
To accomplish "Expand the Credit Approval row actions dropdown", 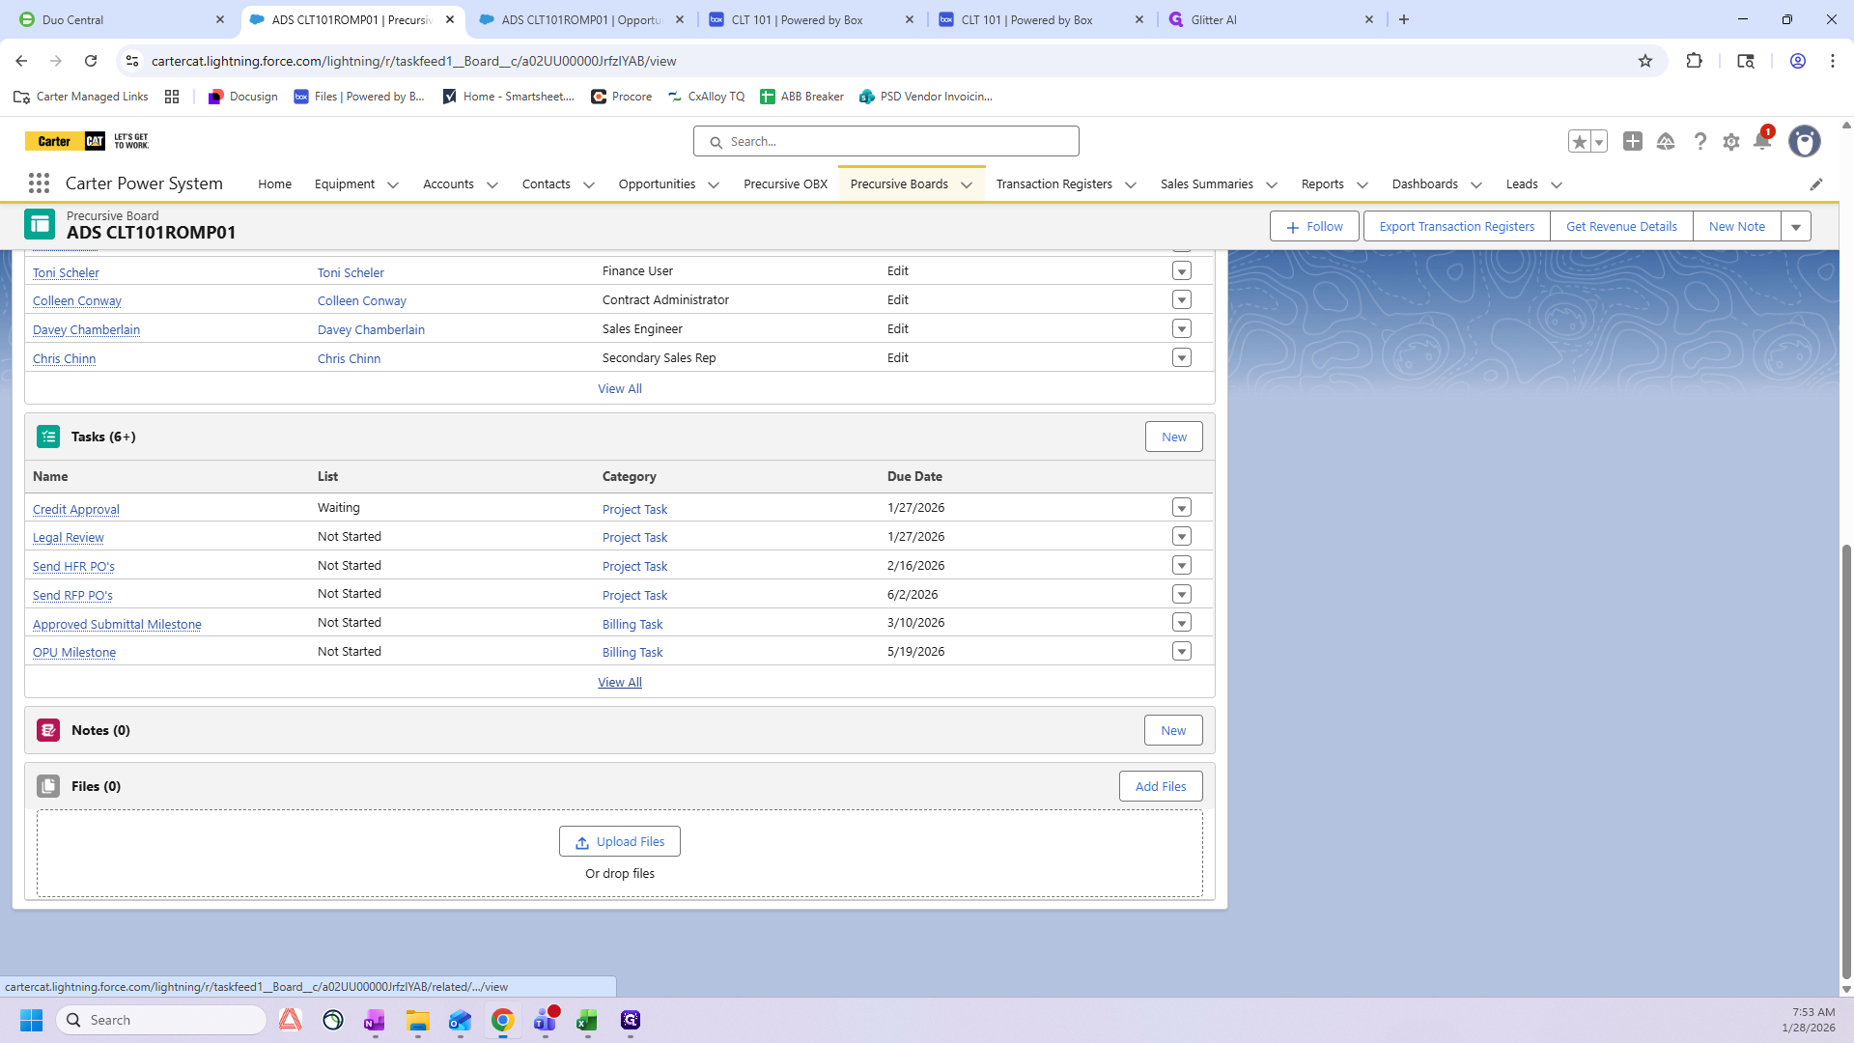I will (x=1181, y=508).
